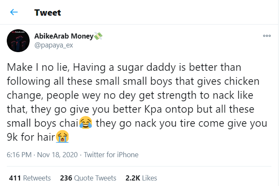Viewport: 279px width, 186px height.
Task: Open the three-dot more options menu
Action: point(267,36)
